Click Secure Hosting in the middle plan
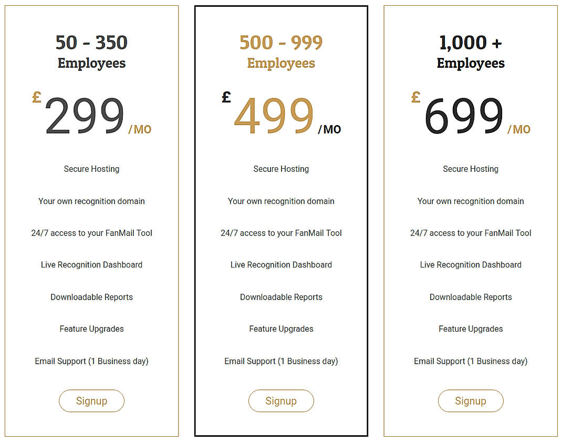The height and width of the screenshot is (442, 562). pyautogui.click(x=281, y=169)
